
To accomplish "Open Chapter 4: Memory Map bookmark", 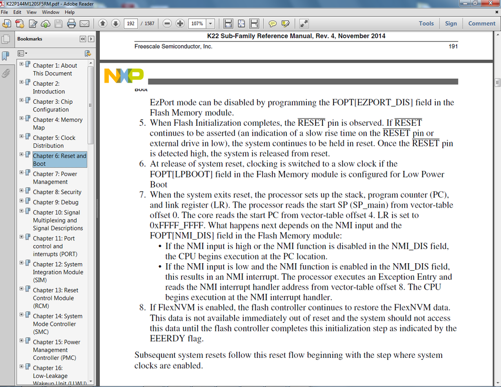I will [58, 124].
